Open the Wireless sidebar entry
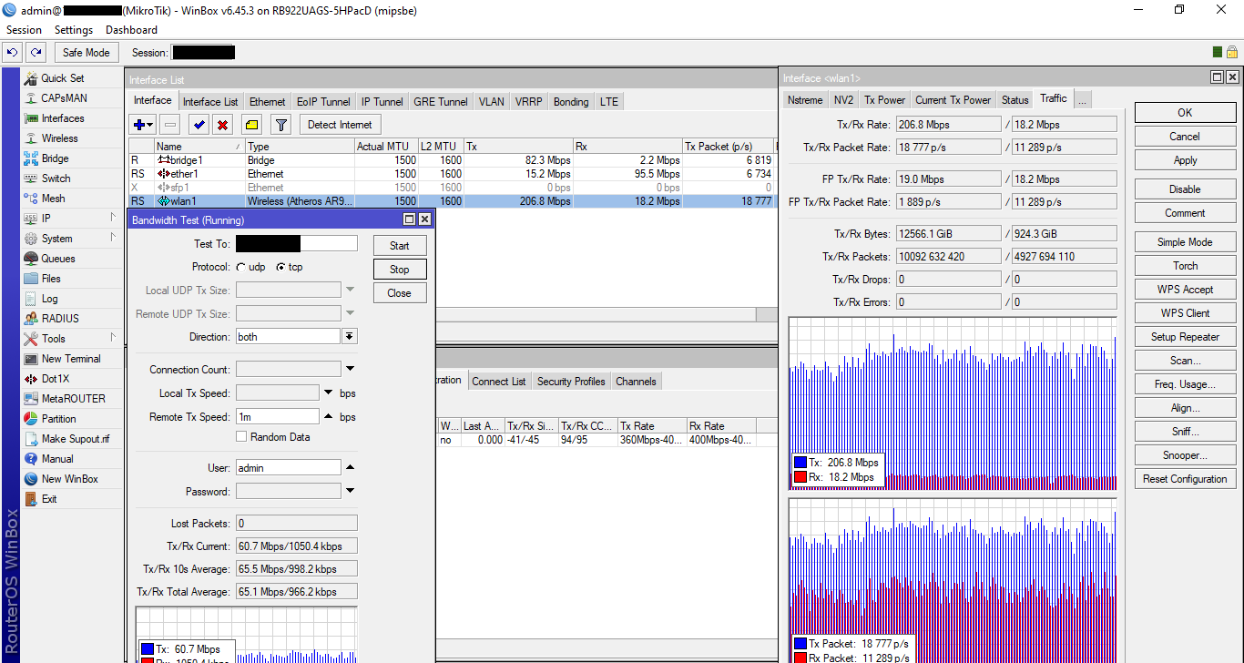1244x663 pixels. (x=59, y=138)
